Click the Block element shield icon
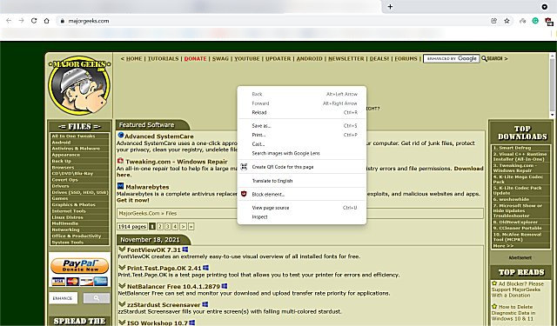This screenshot has height=326, width=557. point(244,194)
